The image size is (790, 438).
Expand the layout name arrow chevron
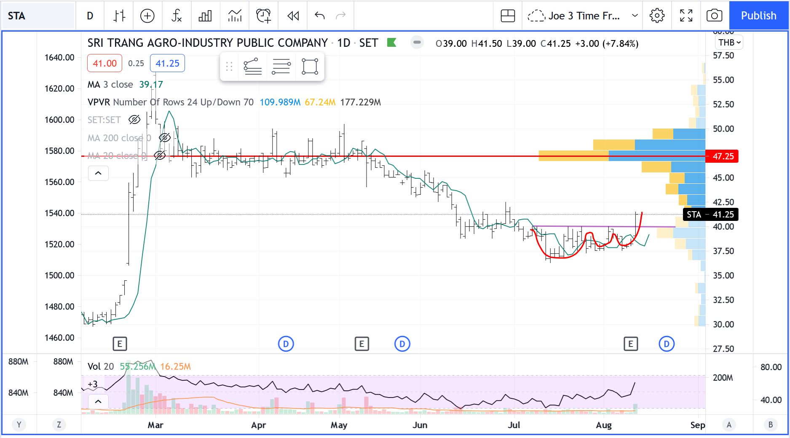pos(635,16)
